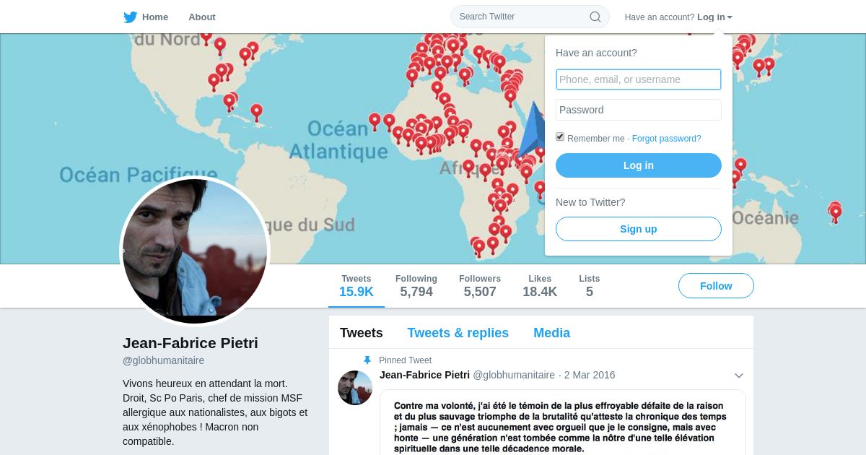The width and height of the screenshot is (866, 455).
Task: Focus the Password field
Action: [639, 110]
